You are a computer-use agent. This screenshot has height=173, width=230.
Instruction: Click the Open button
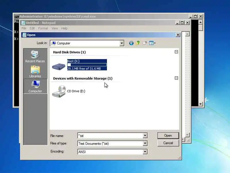tap(168, 136)
